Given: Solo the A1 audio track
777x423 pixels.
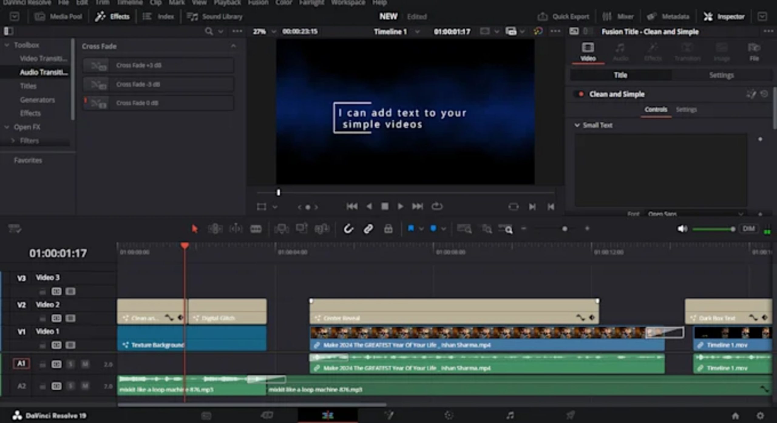Looking at the screenshot, I should coord(70,364).
